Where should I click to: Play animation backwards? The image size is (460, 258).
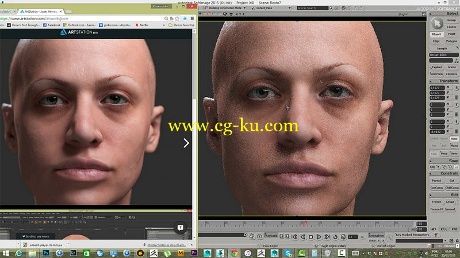coord(303,237)
